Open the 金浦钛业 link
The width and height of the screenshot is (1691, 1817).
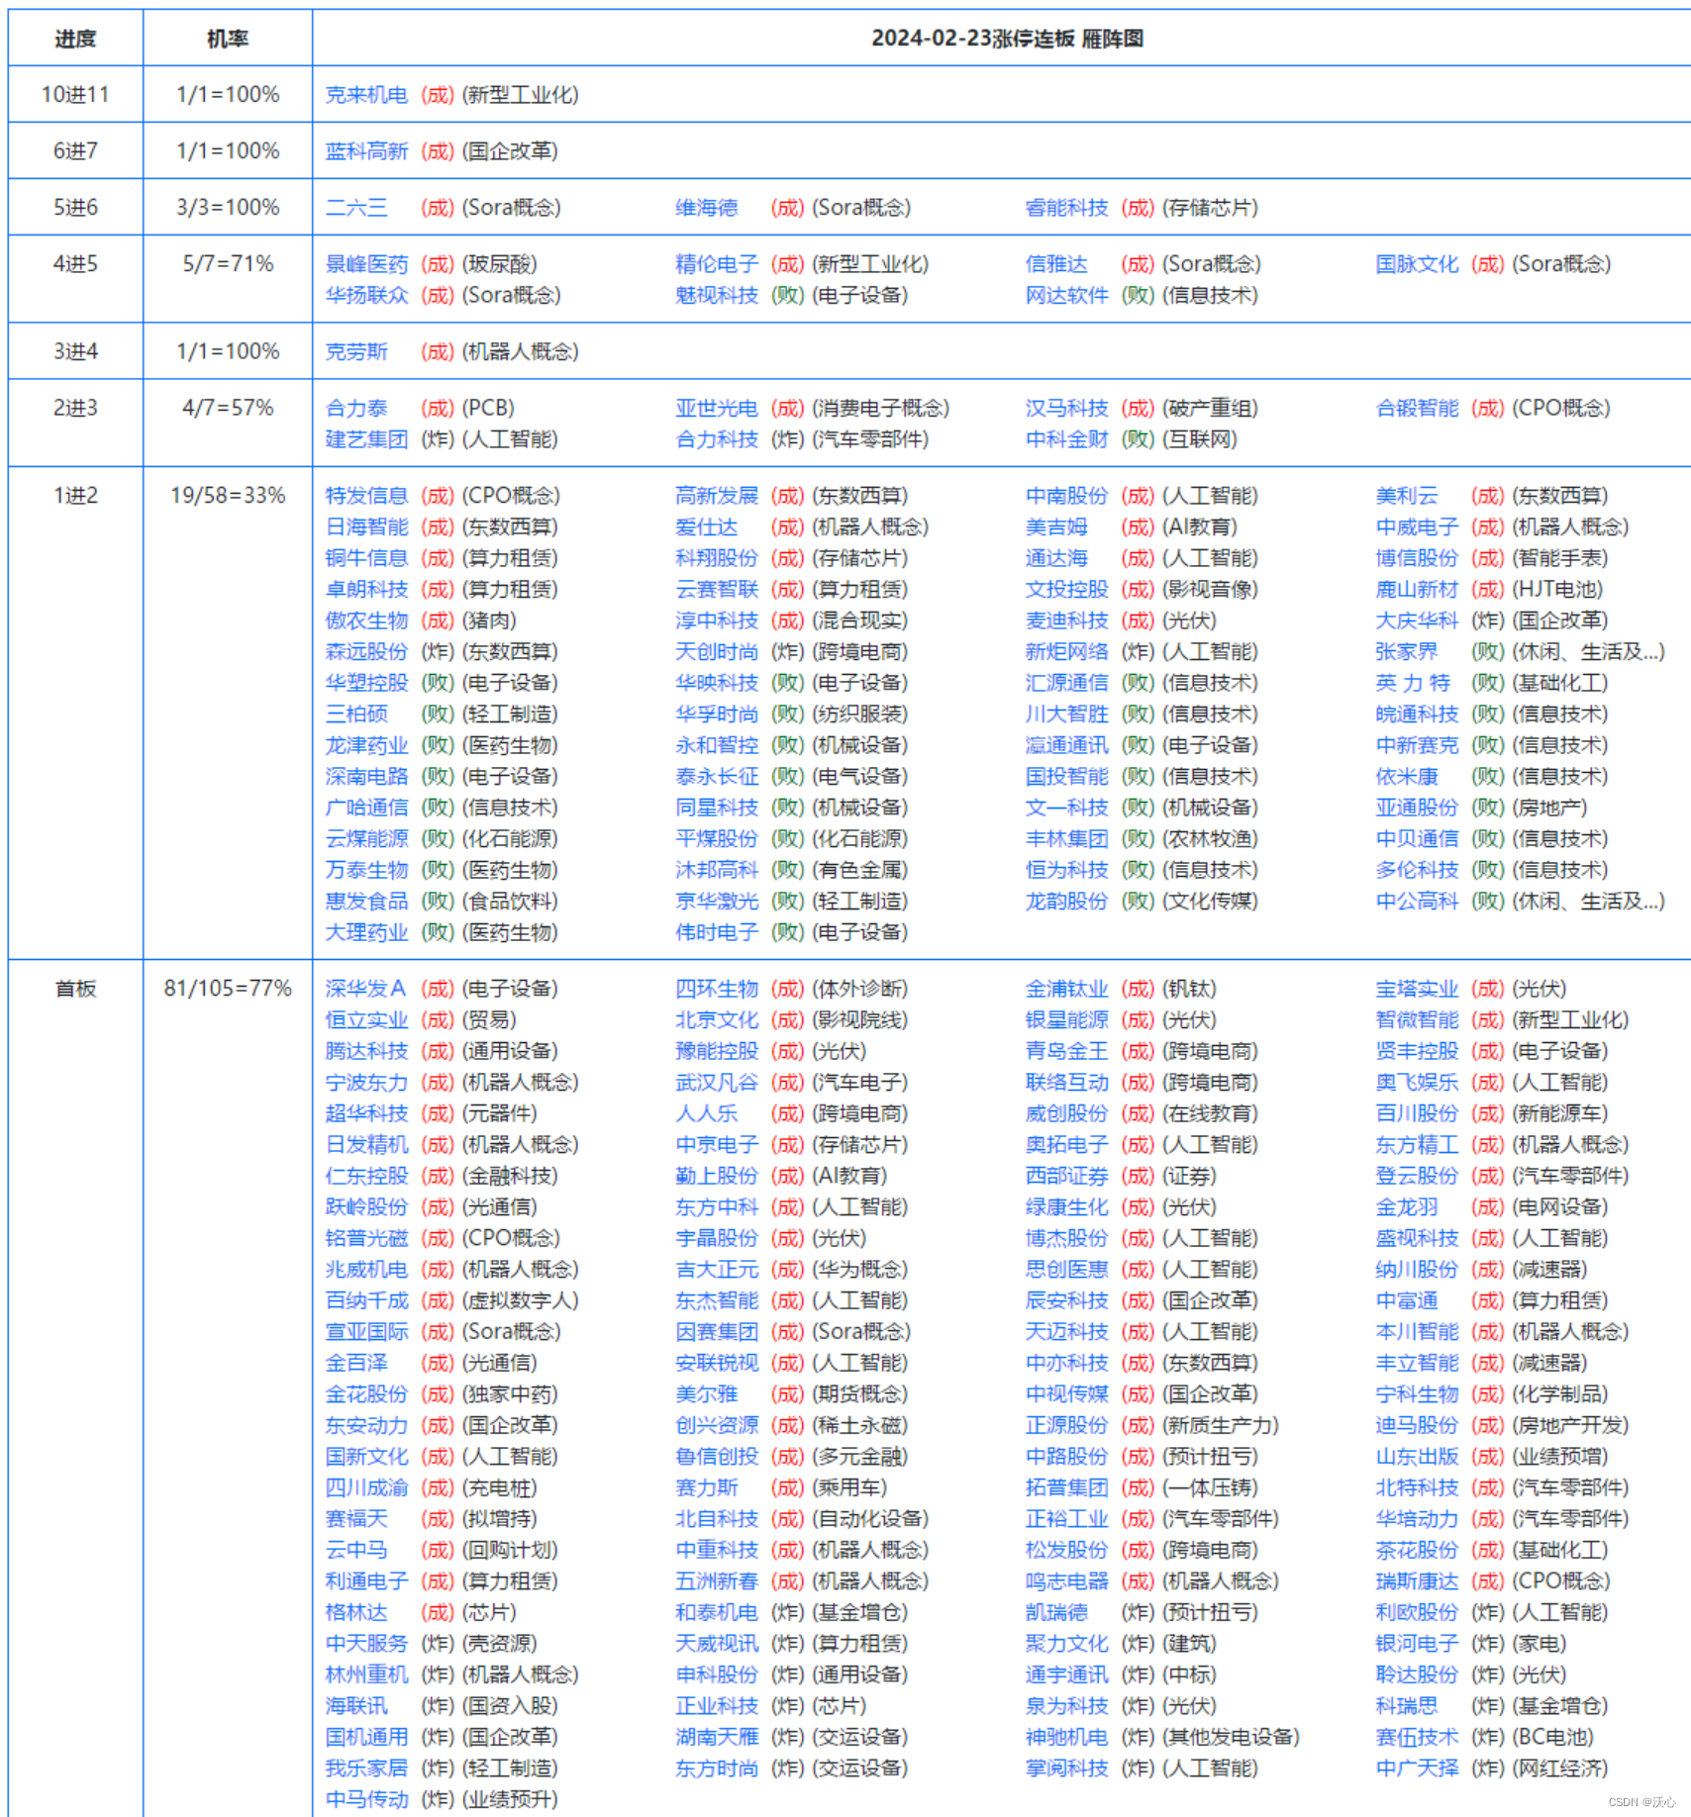[1066, 989]
